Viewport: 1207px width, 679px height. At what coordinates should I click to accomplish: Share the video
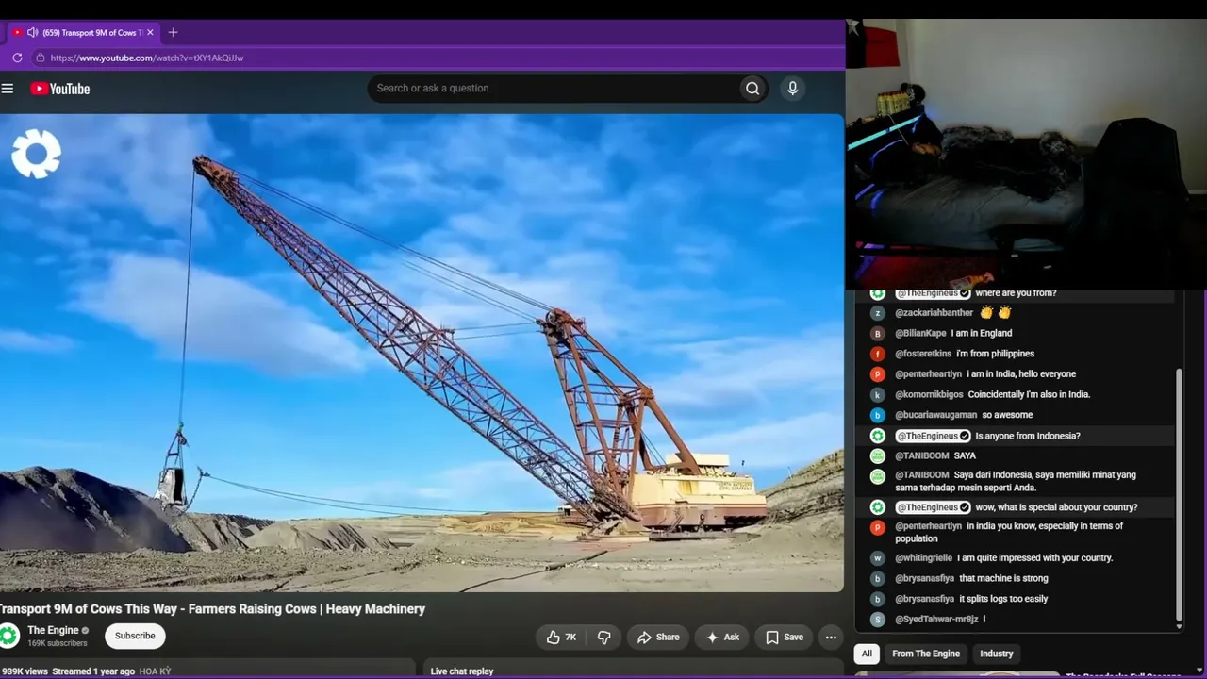click(657, 638)
